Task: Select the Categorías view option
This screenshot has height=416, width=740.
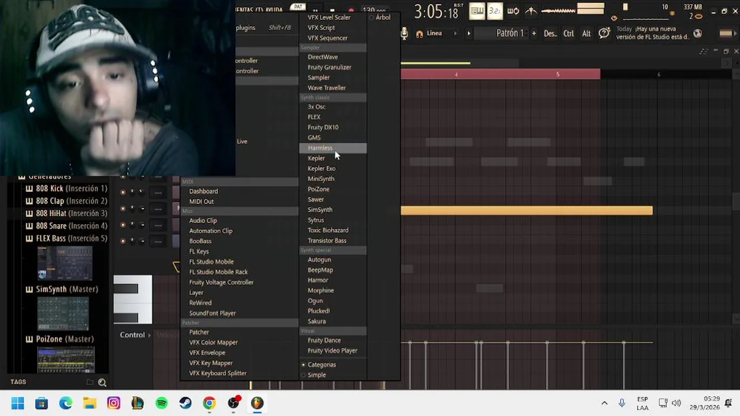Action: pyautogui.click(x=321, y=365)
